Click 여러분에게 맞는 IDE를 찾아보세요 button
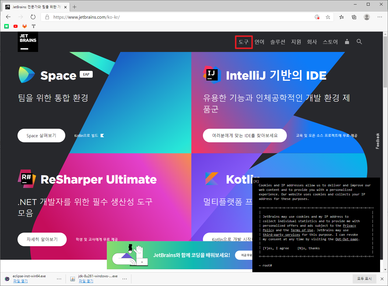 pos(245,136)
